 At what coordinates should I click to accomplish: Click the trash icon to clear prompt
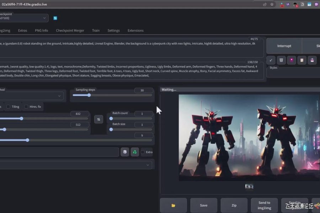(281, 60)
